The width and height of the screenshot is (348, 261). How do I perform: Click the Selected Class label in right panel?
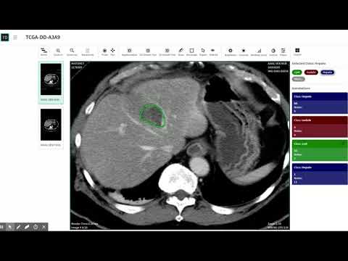309,63
